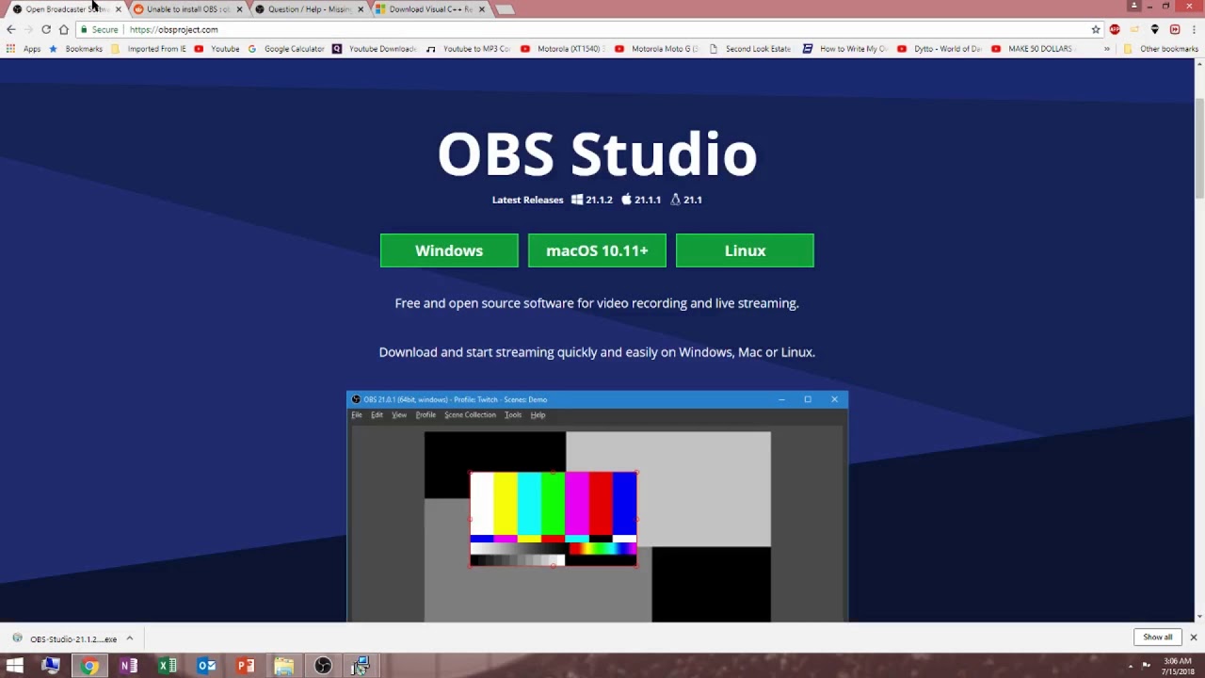Open the How to Write My bookmark
Screen dimensions: 1205x678
[x=845, y=49]
